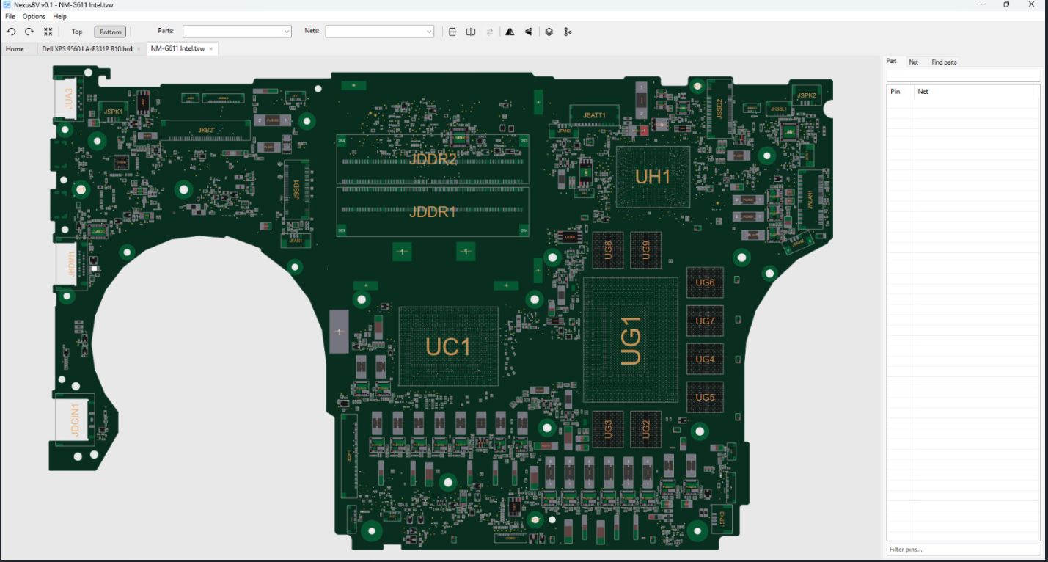
Task: Open the Nets dropdown list
Action: 429,32
